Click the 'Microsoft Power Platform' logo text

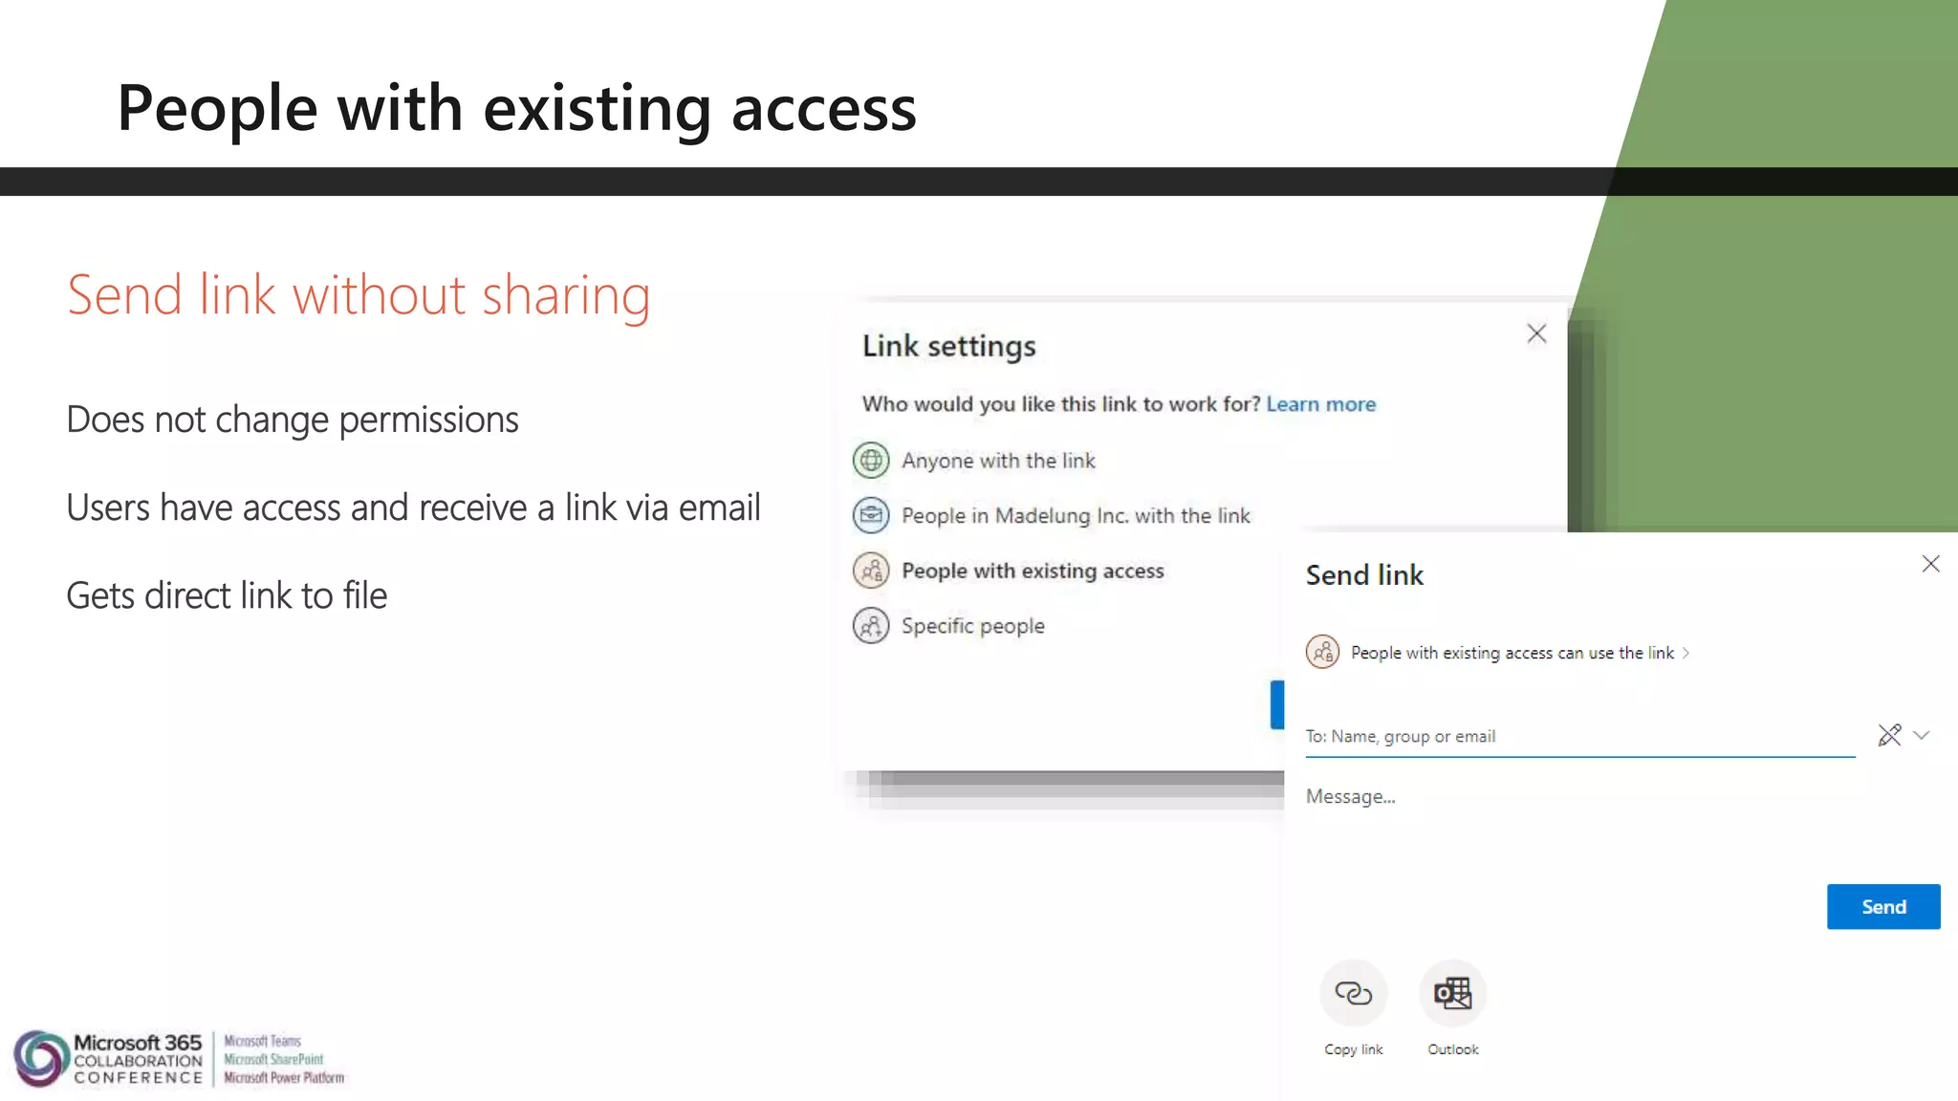(x=284, y=1077)
